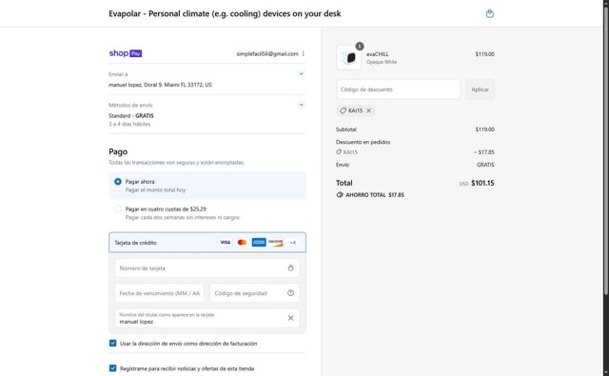Screen dimensions: 609x376
Task: Click the Aplicar discount button
Action: pos(480,89)
